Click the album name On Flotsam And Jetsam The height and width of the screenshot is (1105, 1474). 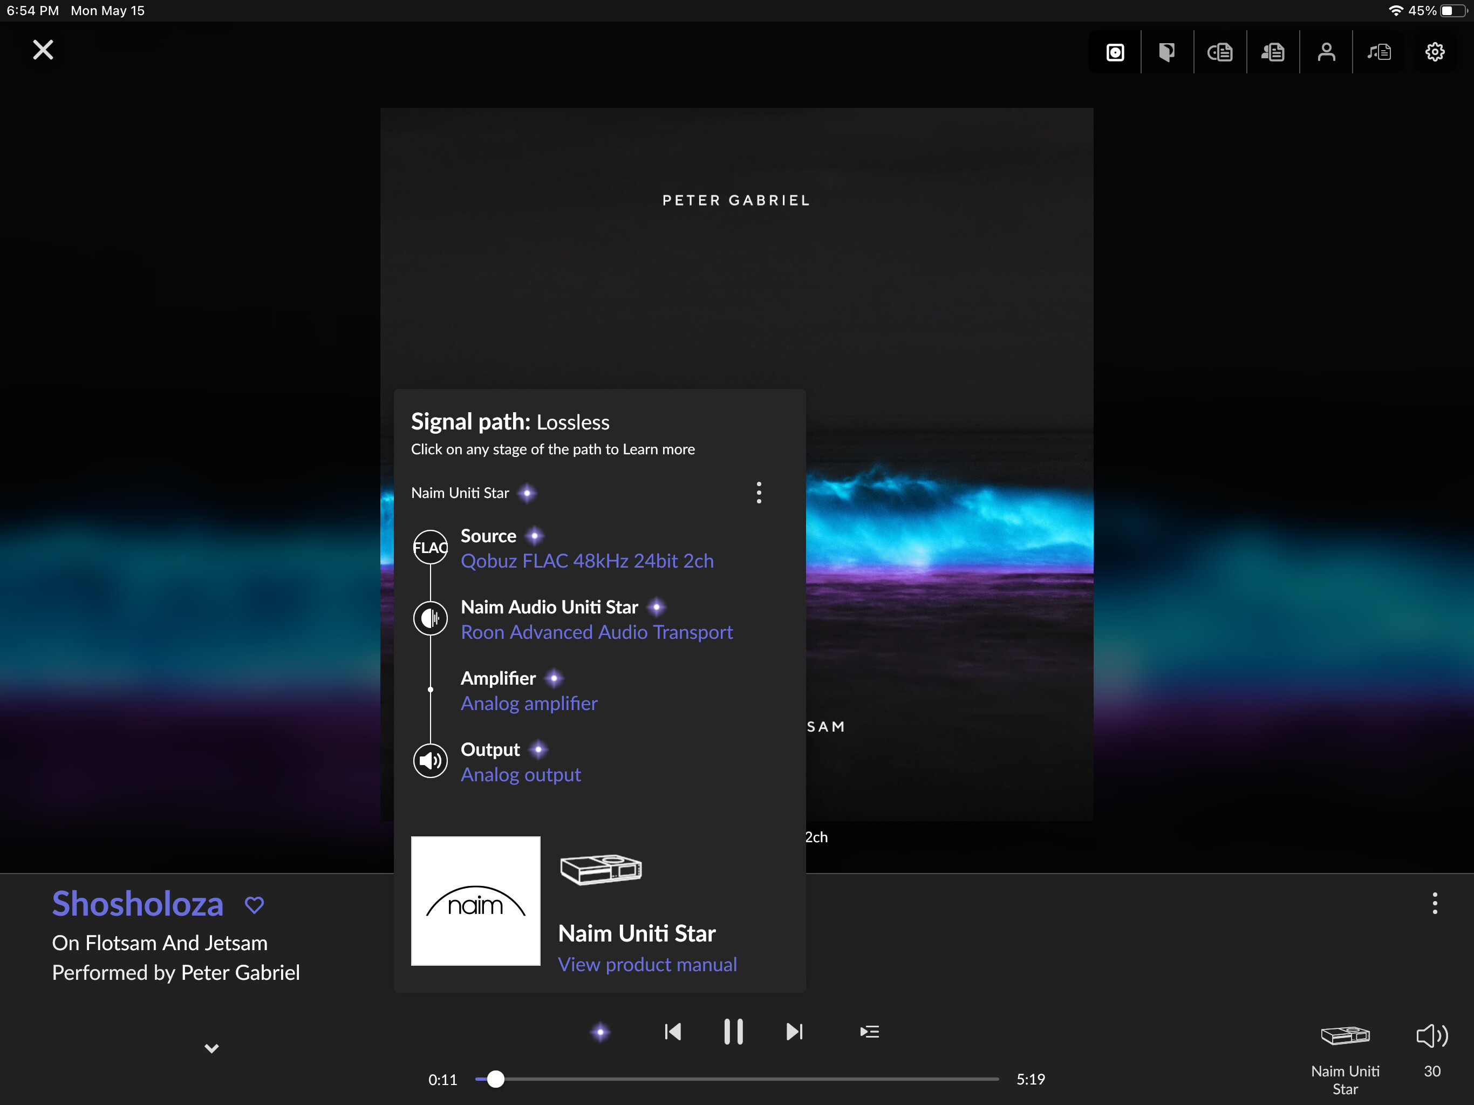tap(160, 943)
